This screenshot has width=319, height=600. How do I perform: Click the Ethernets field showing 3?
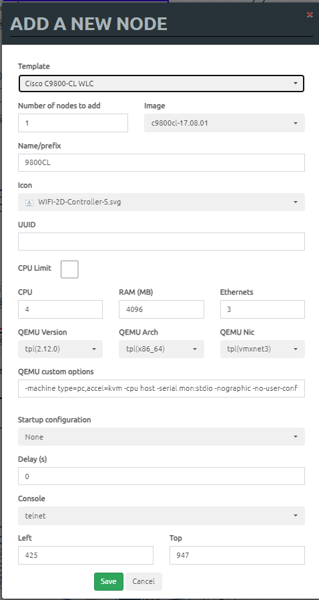tap(262, 309)
